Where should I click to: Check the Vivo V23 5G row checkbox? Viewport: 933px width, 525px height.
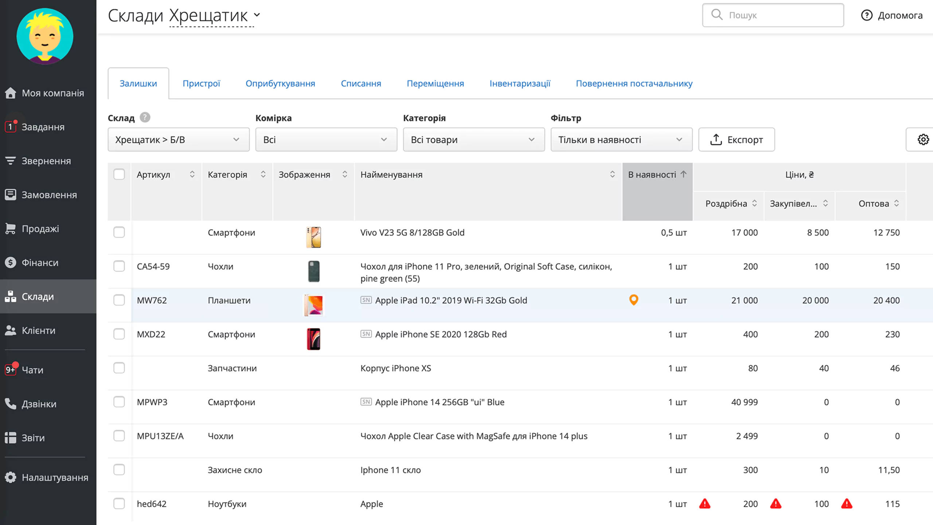[119, 232]
